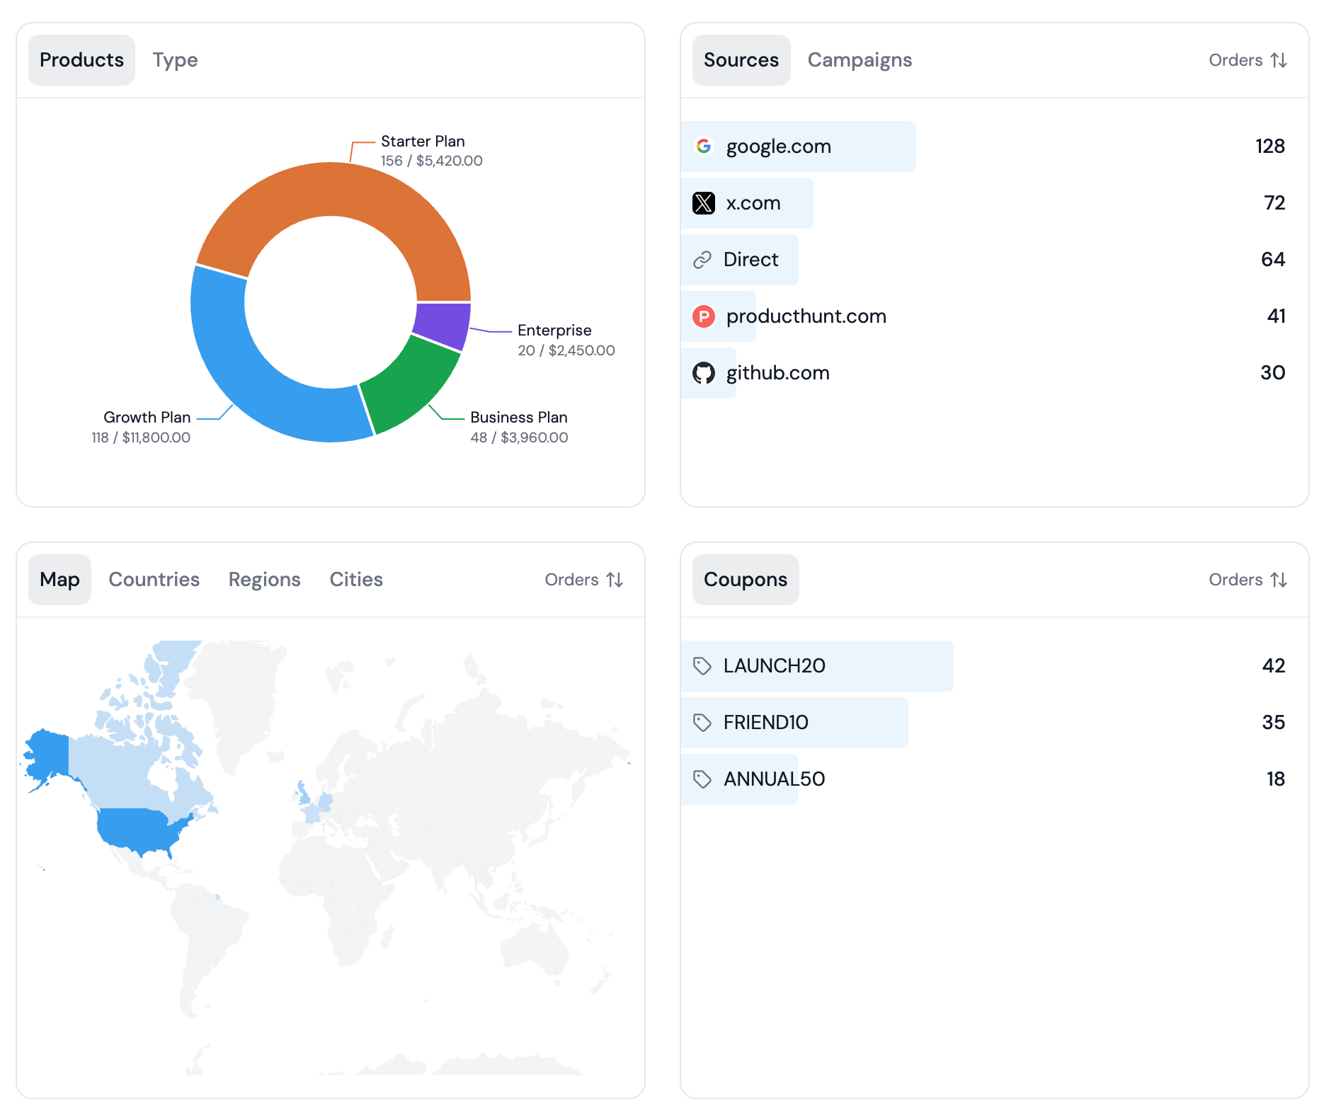Select the Cities tab
Image resolution: width=1324 pixels, height=1117 pixels.
(x=355, y=580)
